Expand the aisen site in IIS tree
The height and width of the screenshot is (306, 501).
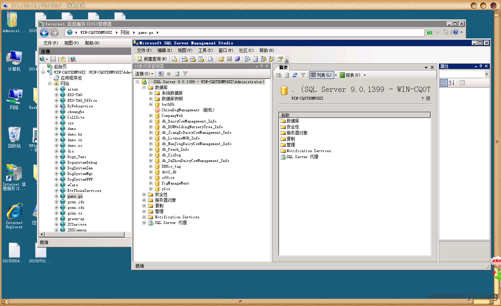[x=56, y=89]
